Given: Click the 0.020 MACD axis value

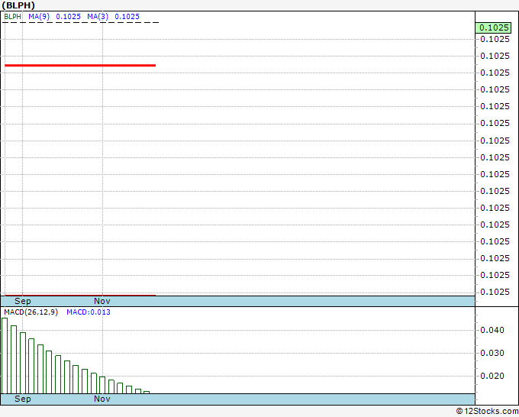Looking at the screenshot, I should click(492, 376).
